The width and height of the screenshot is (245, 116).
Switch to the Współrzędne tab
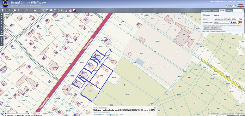tap(206, 11)
